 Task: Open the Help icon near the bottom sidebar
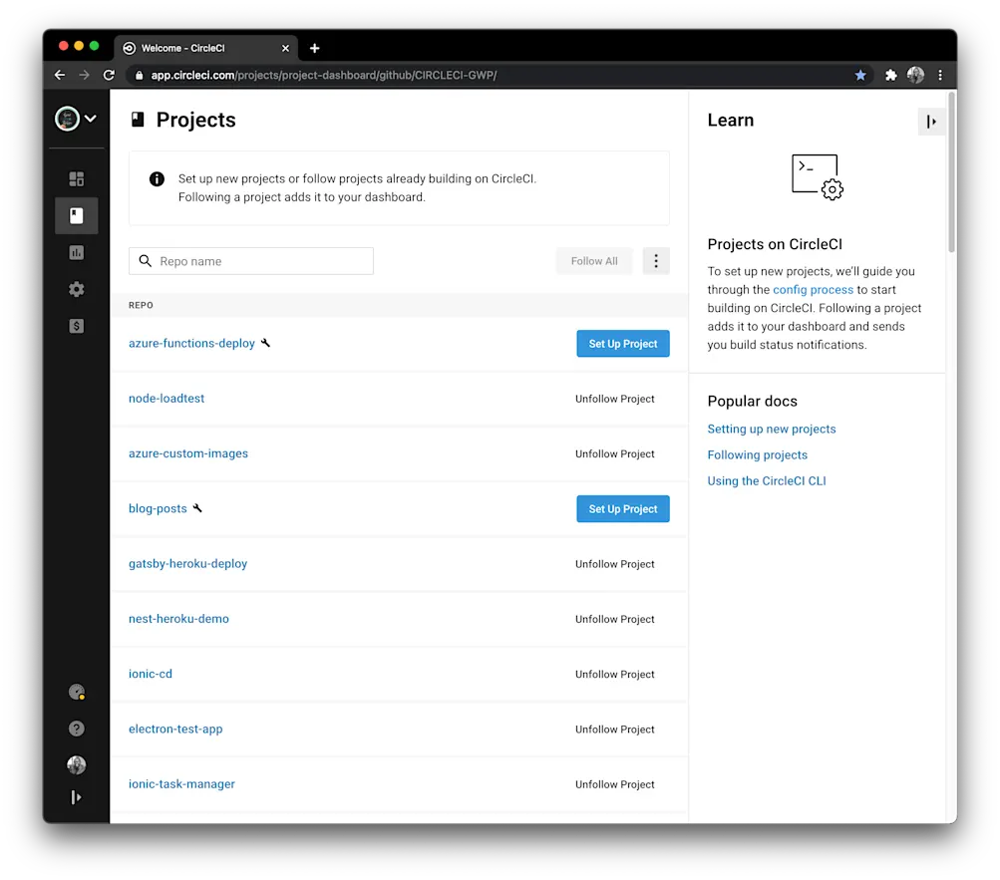(76, 729)
